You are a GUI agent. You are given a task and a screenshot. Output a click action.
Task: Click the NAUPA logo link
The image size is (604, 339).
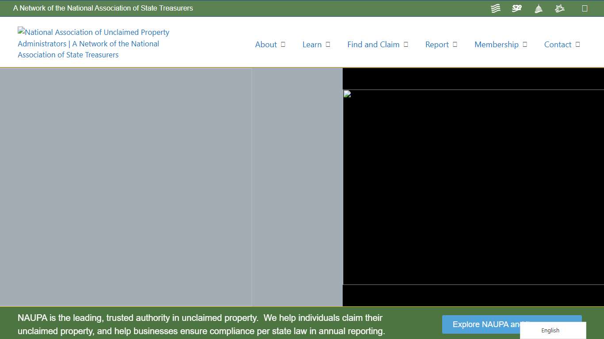pos(93,43)
